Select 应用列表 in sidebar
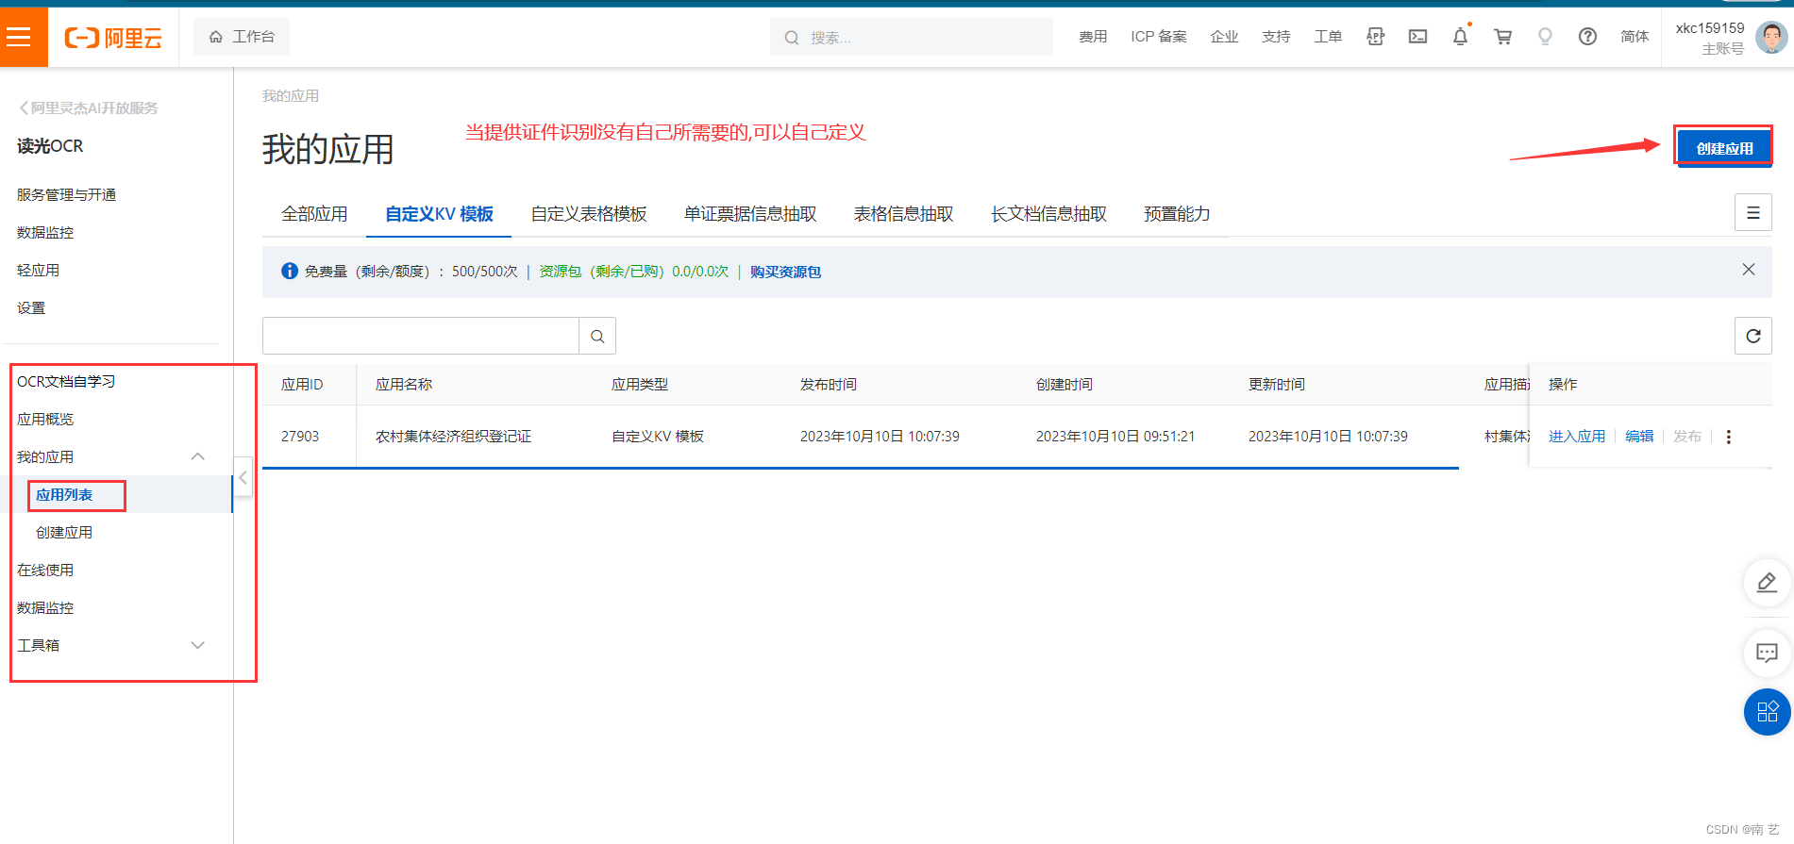Viewport: 1794px width, 844px height. tap(64, 495)
